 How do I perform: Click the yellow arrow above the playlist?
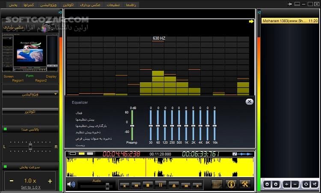[x=251, y=21]
